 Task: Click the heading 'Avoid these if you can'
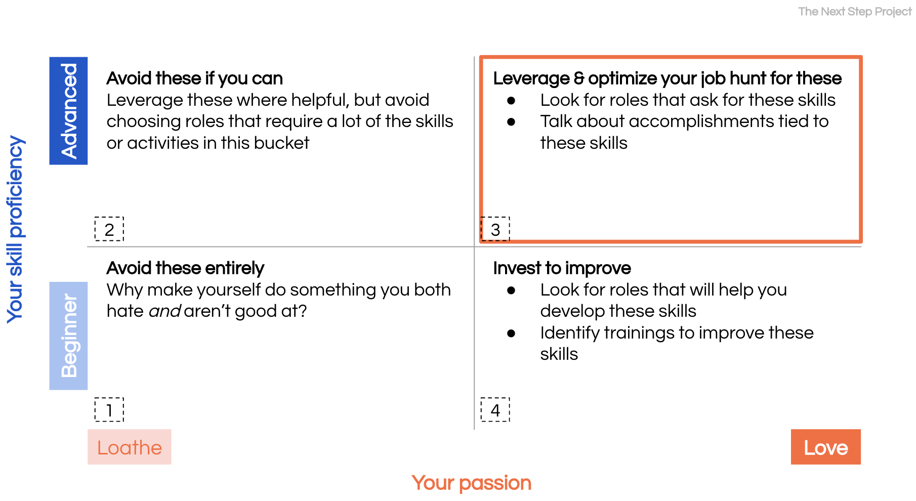pyautogui.click(x=195, y=78)
